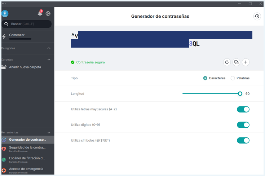Click the Longitud slider handle

(240, 94)
